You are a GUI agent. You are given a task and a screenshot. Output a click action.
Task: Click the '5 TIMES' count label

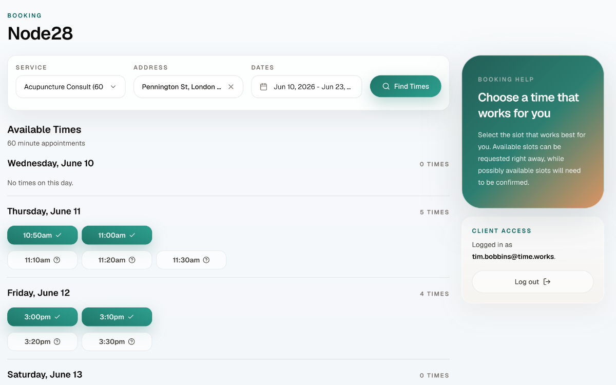(x=434, y=212)
